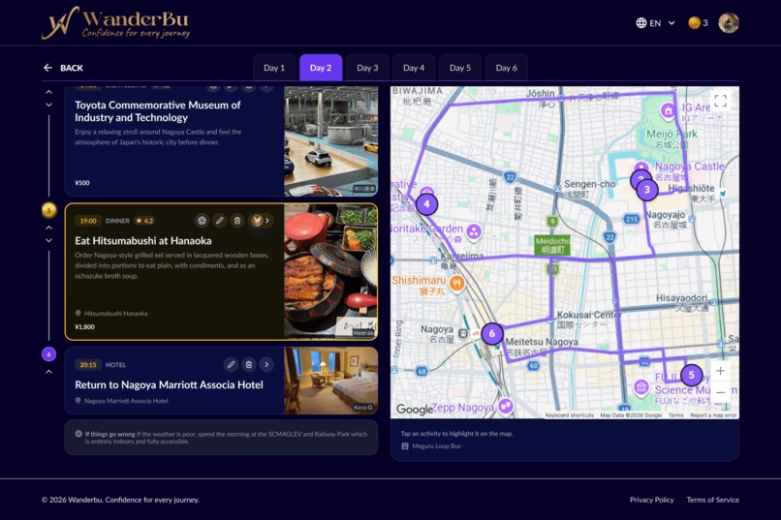The width and height of the screenshot is (781, 520).
Task: Click the Shishimaru restaurant pin on map
Action: pos(456,284)
